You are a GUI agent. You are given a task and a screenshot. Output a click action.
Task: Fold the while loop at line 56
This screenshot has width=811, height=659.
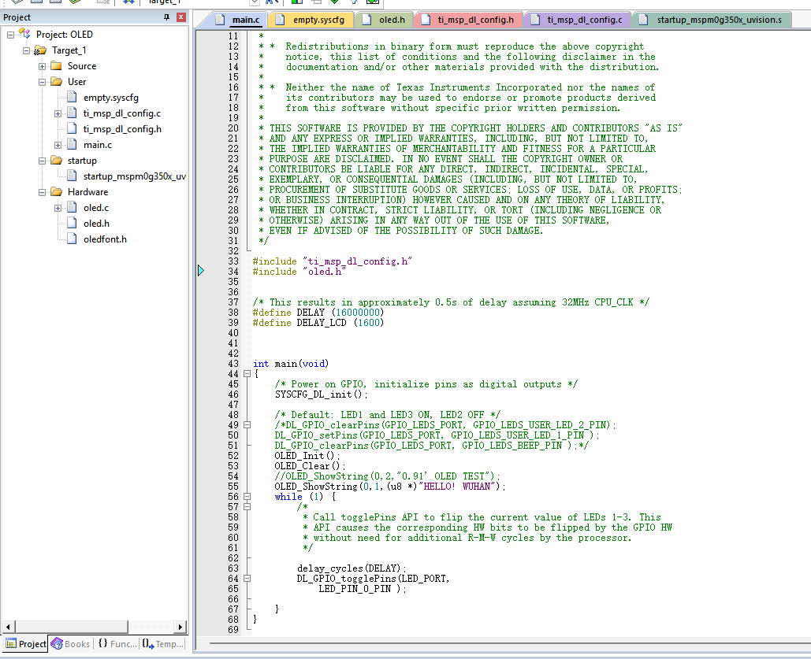click(247, 496)
